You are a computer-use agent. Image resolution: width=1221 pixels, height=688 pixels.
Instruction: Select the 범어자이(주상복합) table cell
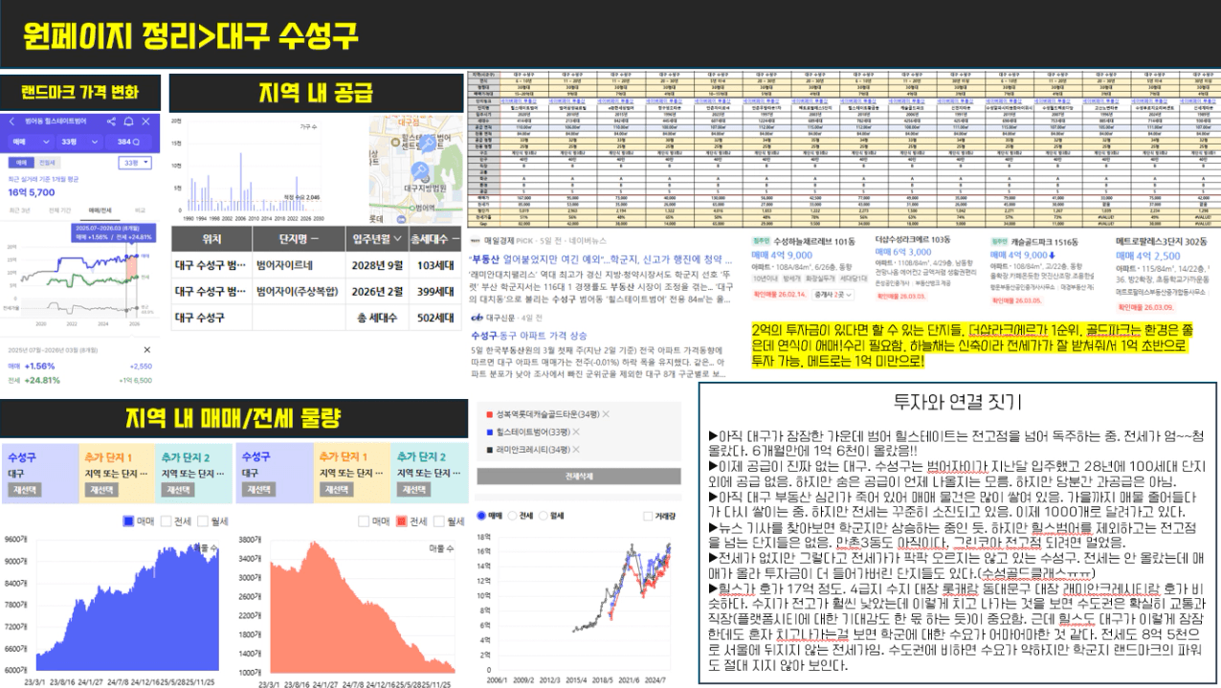pos(299,291)
